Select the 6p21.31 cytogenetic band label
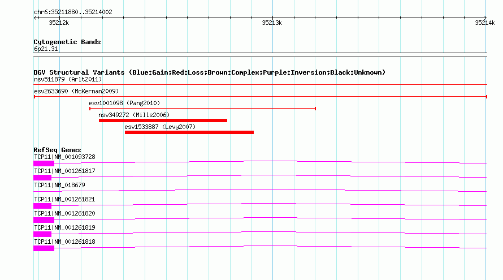 (46, 49)
